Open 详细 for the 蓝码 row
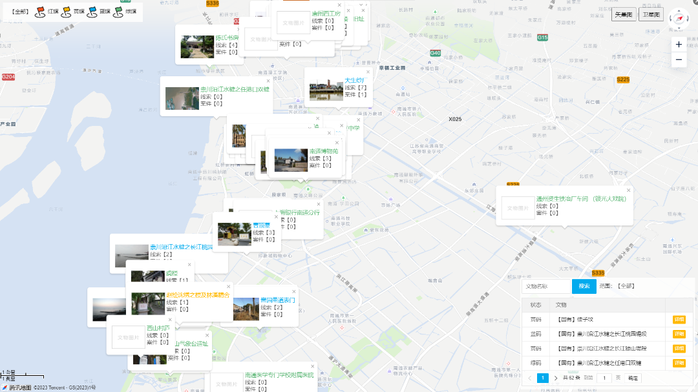Viewport: 698px width, 392px height. 679,334
